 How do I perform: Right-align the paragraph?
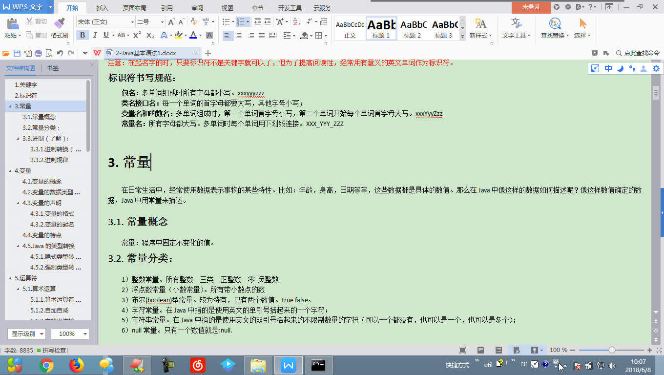pos(250,35)
